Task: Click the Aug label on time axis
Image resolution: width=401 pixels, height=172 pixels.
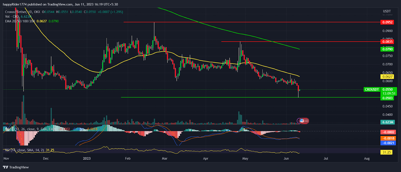Action: tap(367, 158)
